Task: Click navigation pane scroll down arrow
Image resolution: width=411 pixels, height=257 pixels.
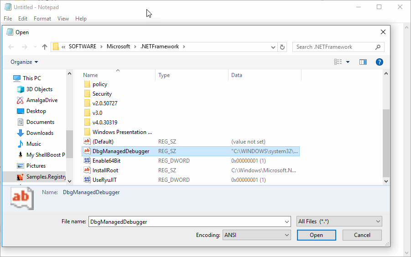Action: (x=69, y=181)
